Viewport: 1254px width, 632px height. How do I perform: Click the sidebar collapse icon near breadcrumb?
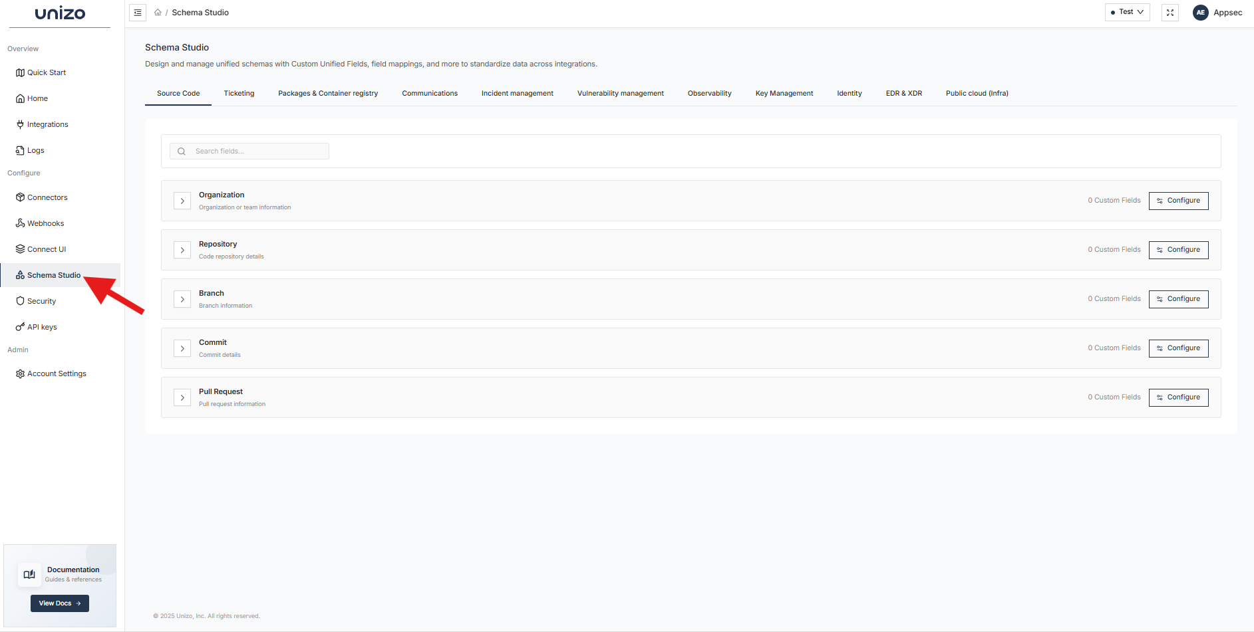pos(137,12)
